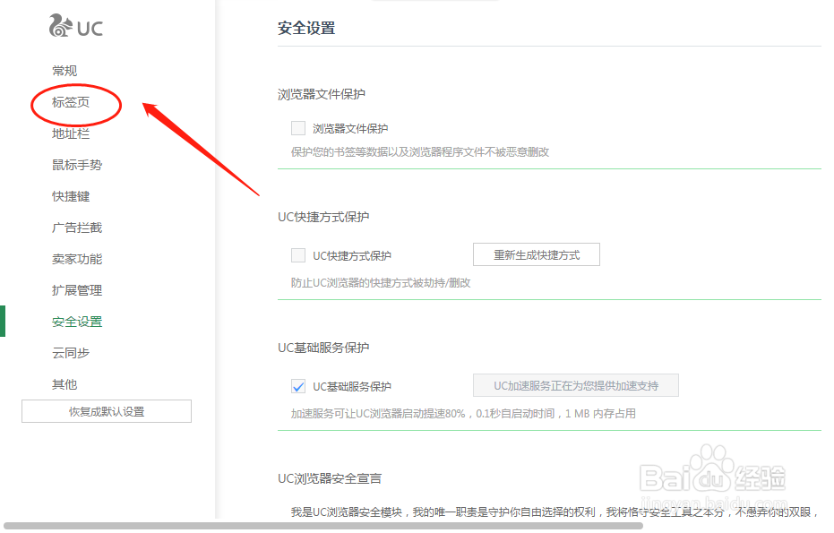Select the 标签页 settings section
This screenshot has width=834, height=533.
pos(70,101)
